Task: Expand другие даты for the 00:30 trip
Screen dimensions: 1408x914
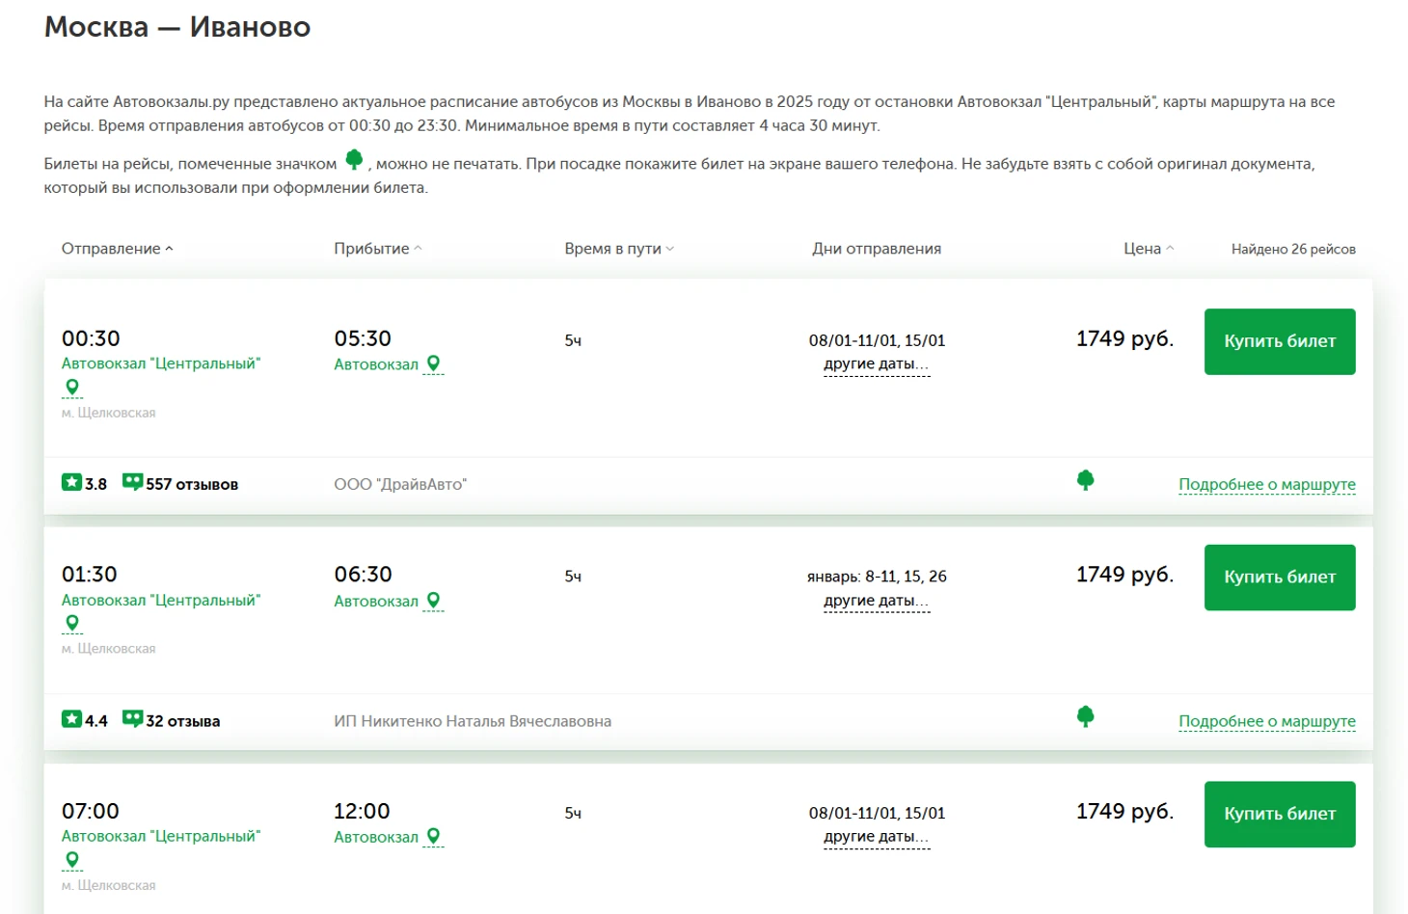Action: [x=876, y=364]
